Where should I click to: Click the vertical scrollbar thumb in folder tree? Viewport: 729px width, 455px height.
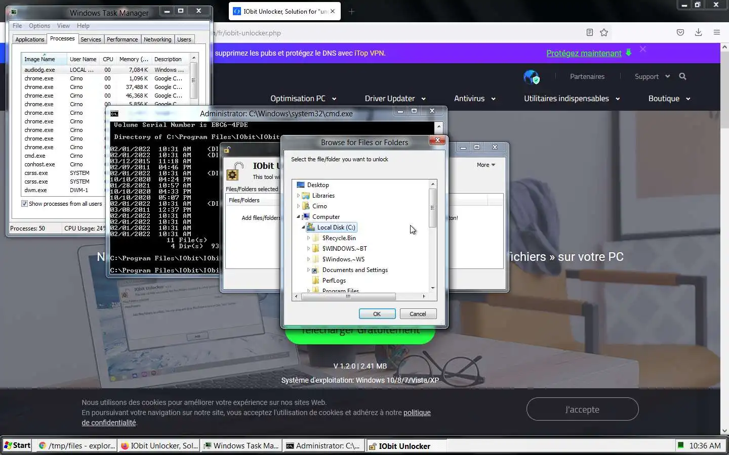432,208
